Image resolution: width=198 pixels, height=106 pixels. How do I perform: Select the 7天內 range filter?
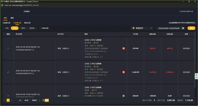pyautogui.click(x=23, y=28)
